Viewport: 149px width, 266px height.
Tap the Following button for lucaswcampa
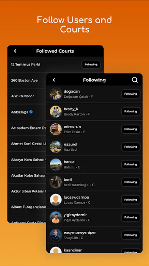pos(130,200)
